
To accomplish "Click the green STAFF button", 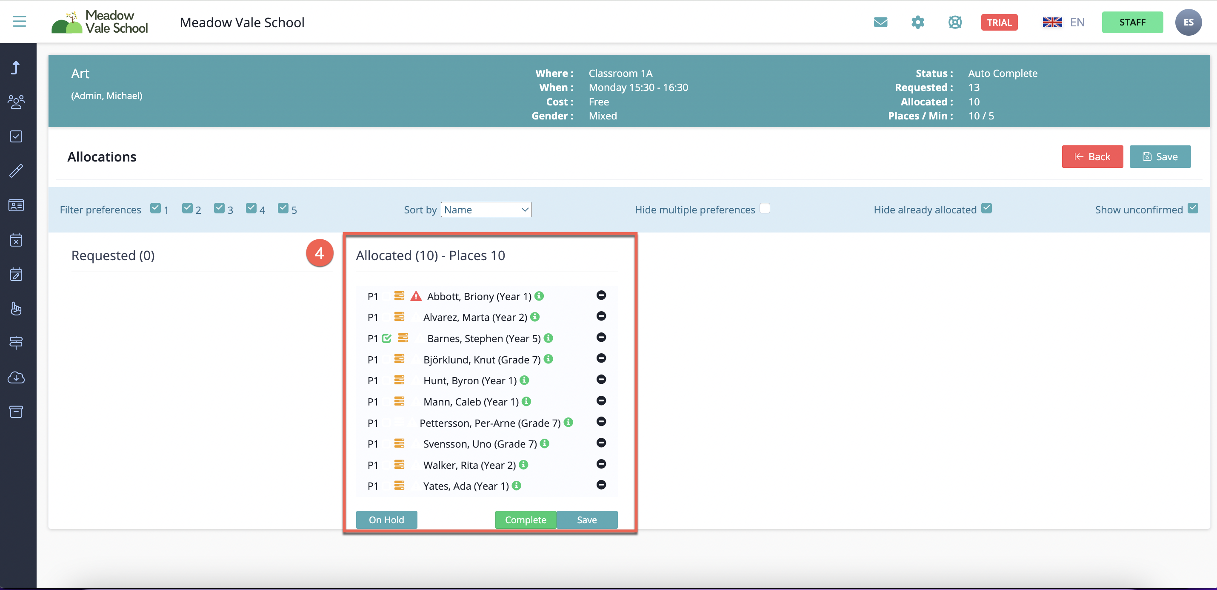I will coord(1132,22).
